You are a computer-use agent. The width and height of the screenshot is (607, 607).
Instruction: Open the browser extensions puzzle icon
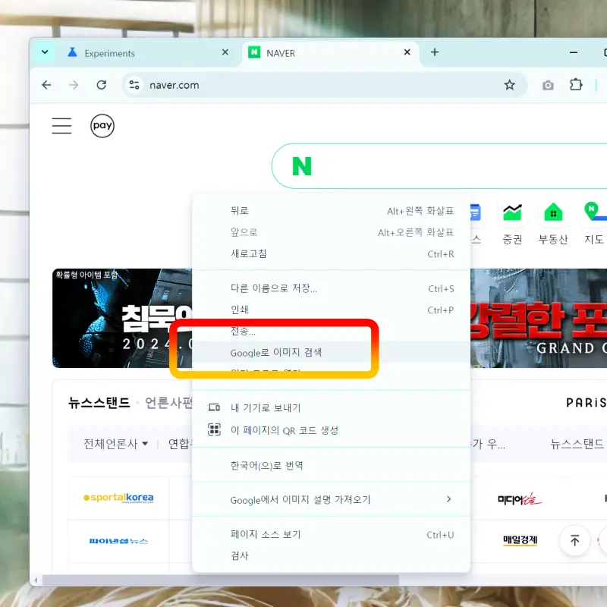[x=576, y=85]
